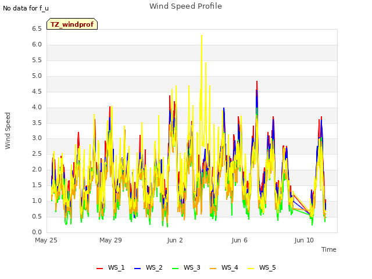Click the WS_5 yellow legend swatch
This screenshot has width=372, height=279.
tap(251, 268)
